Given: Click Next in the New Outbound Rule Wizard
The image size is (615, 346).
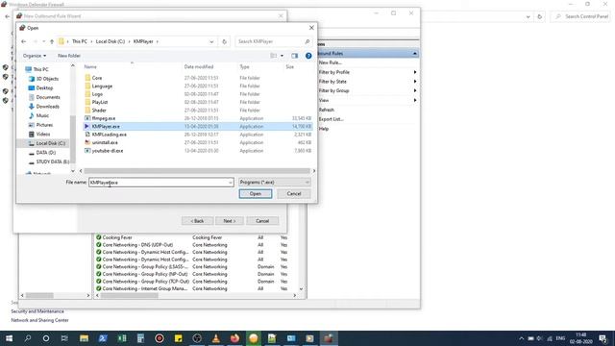Looking at the screenshot, I should click(230, 221).
